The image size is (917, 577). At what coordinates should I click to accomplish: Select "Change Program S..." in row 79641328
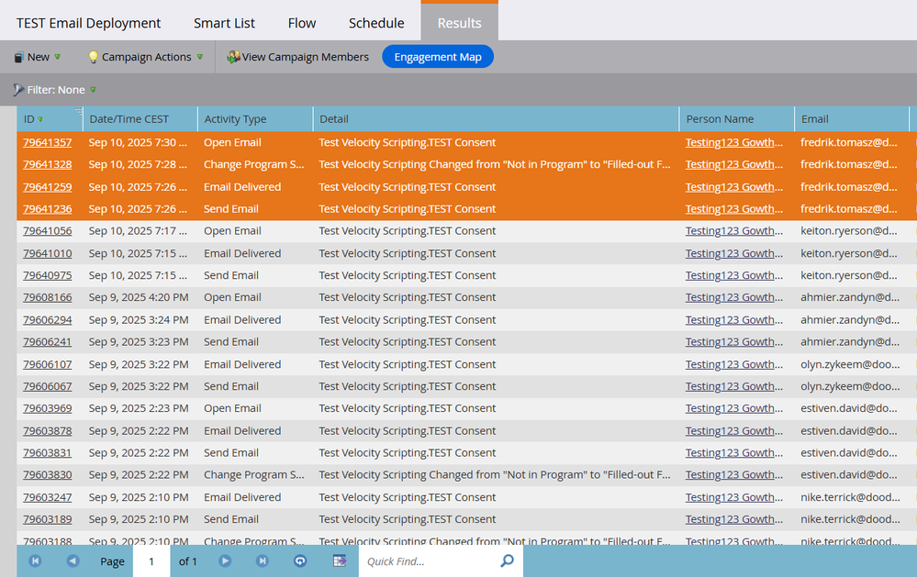[254, 164]
